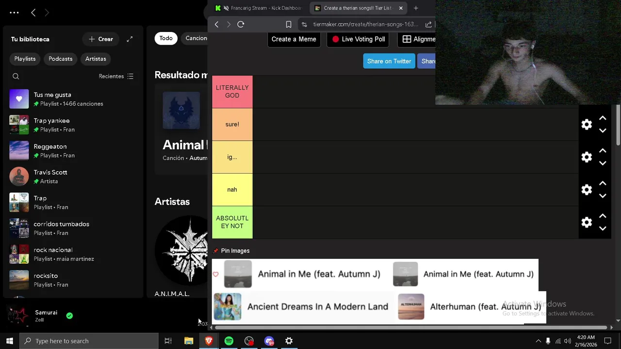Expand Tu biblioteca panel icon

pos(130,39)
